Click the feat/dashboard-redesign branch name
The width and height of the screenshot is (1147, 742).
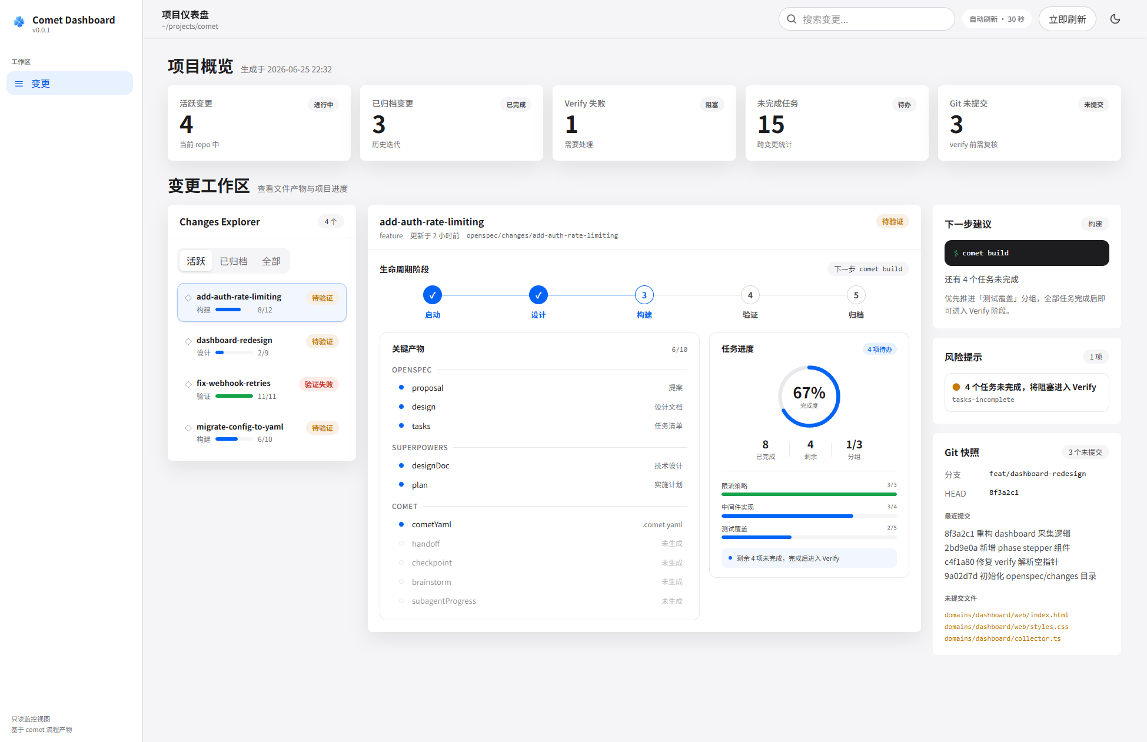1037,474
